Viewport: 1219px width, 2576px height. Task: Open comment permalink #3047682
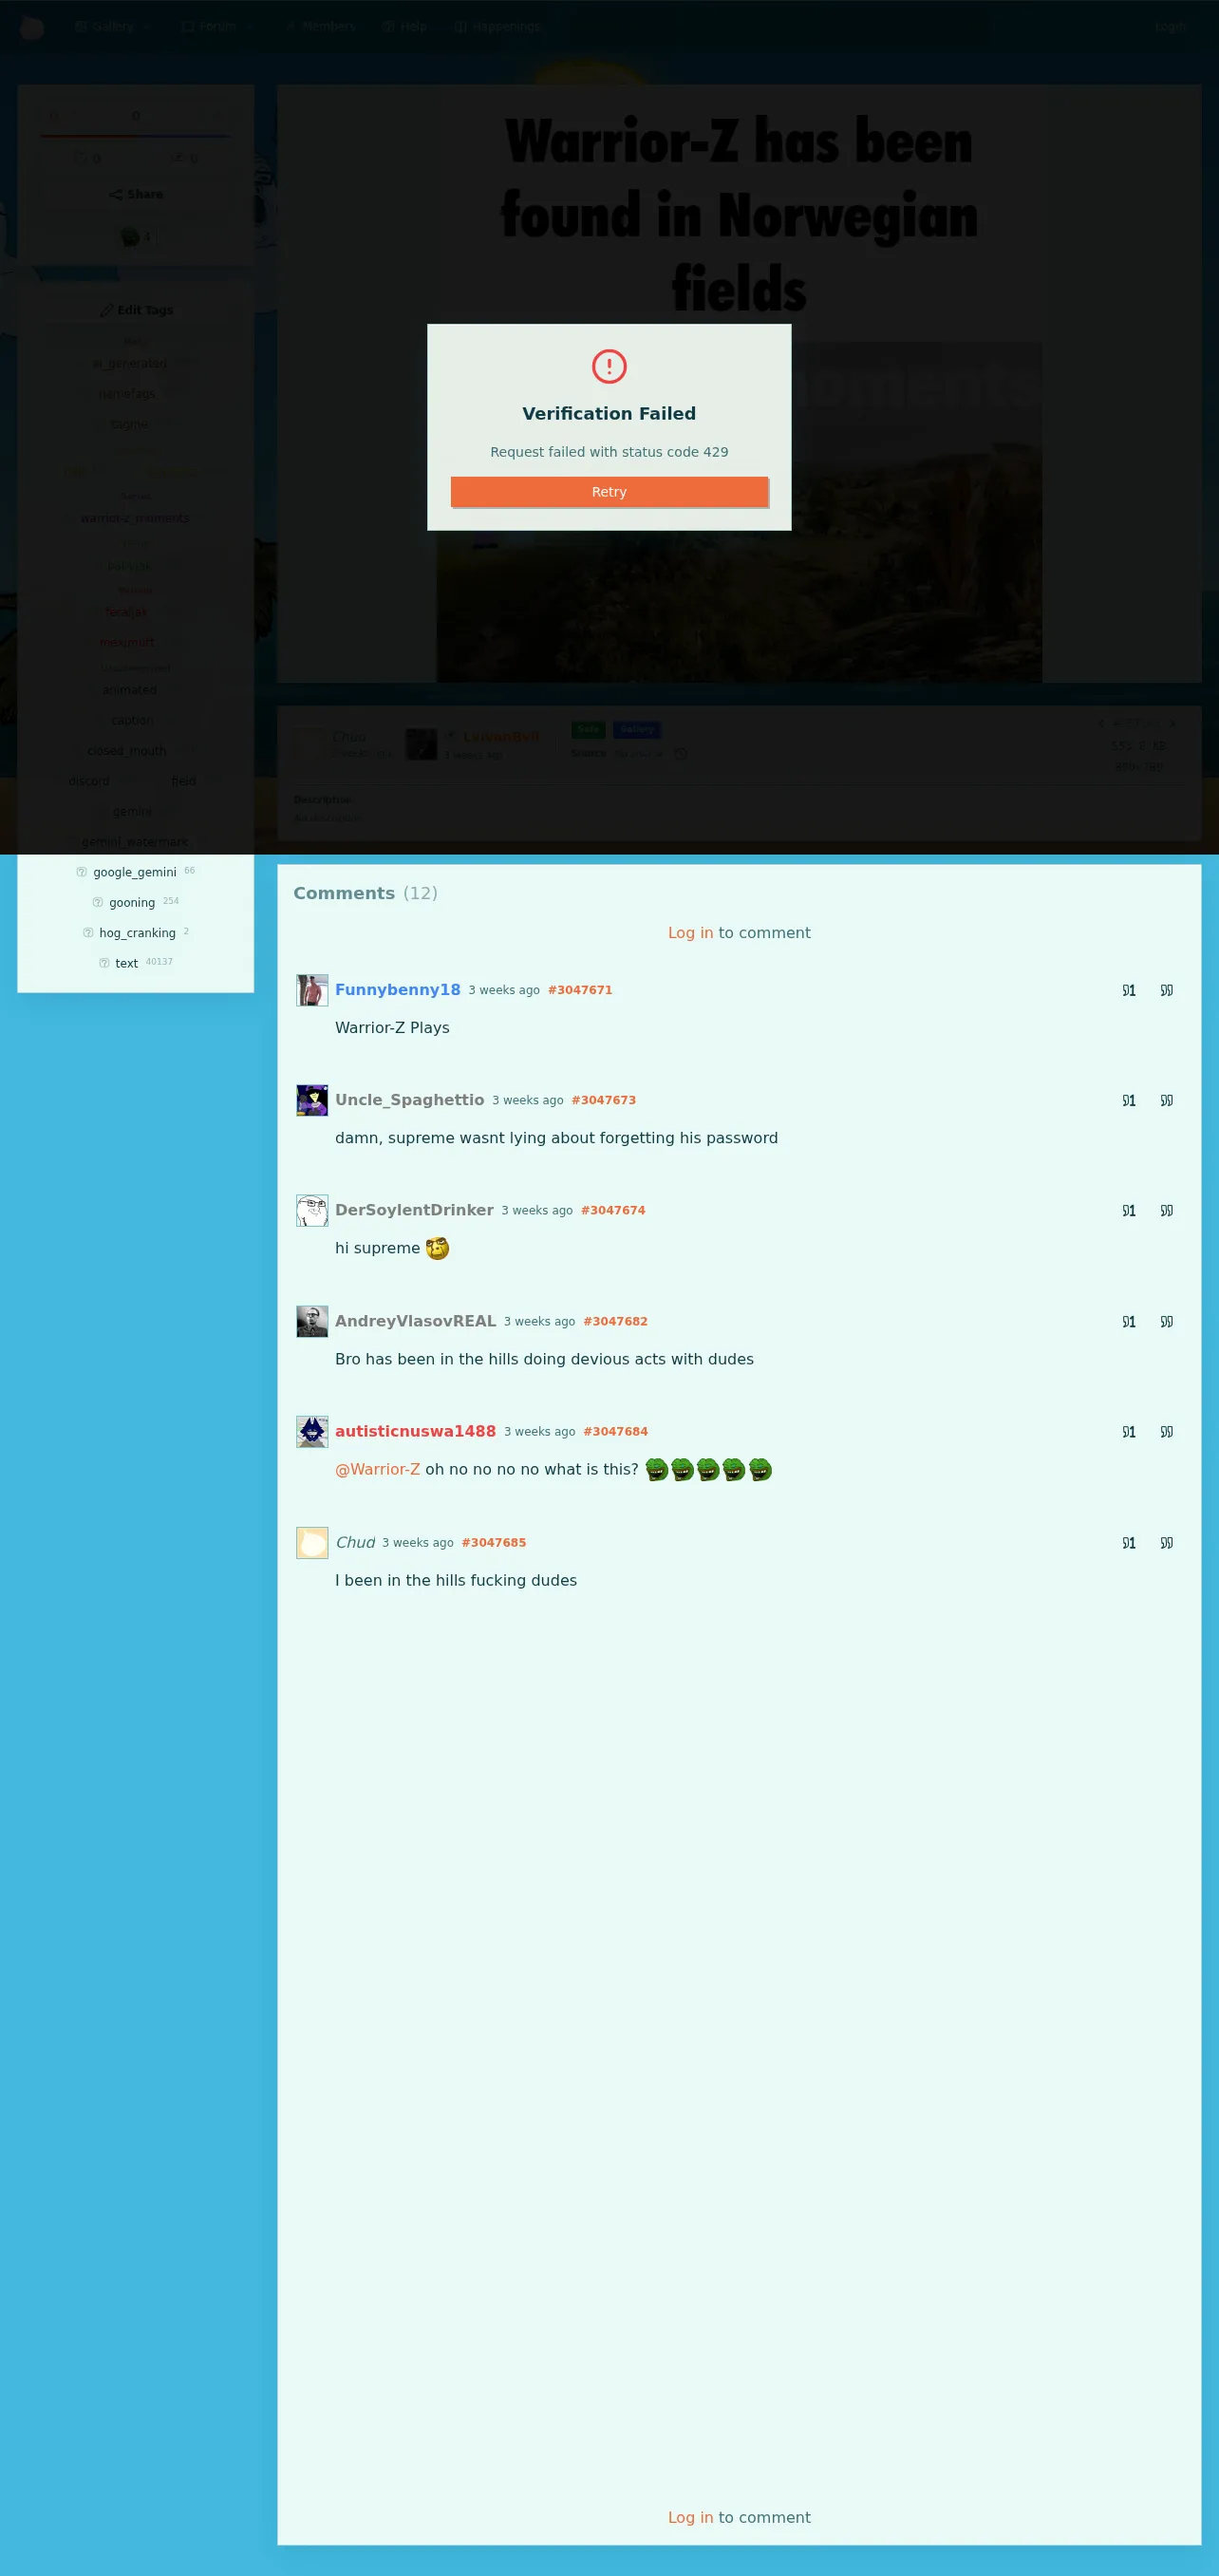(x=615, y=1321)
